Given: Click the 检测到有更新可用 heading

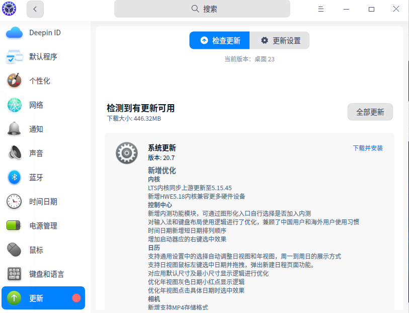Looking at the screenshot, I should coord(140,108).
